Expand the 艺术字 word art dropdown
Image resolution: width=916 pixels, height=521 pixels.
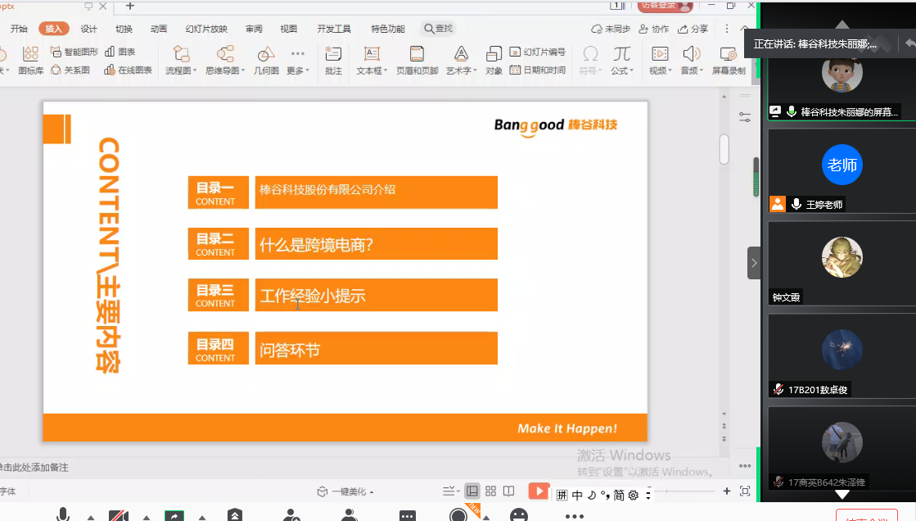click(476, 71)
